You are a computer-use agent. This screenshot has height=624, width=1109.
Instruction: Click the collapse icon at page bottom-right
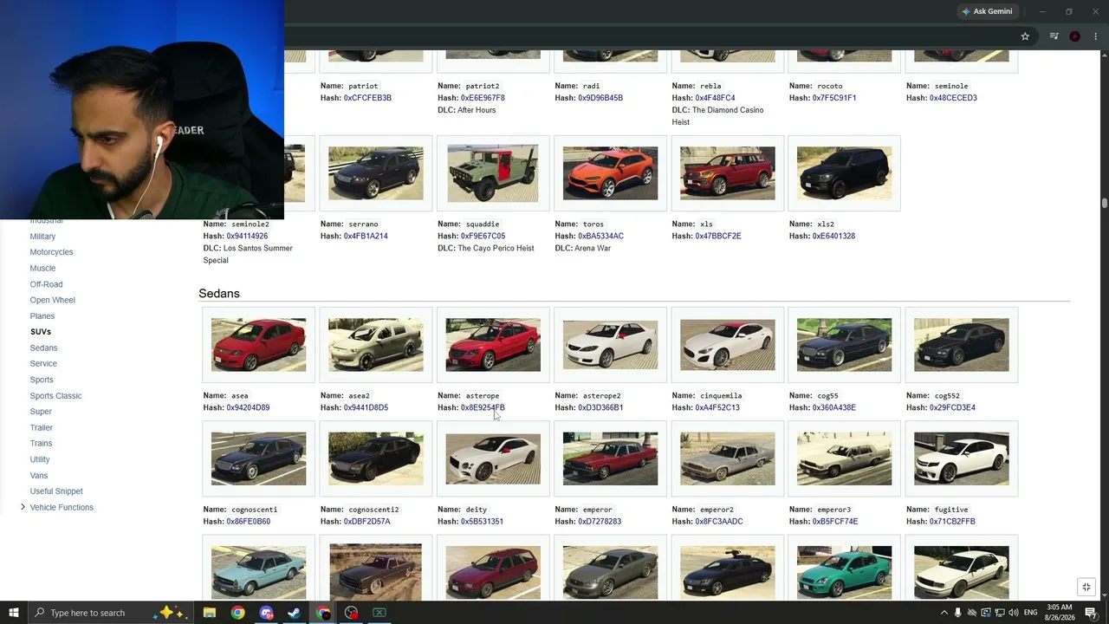click(1086, 587)
